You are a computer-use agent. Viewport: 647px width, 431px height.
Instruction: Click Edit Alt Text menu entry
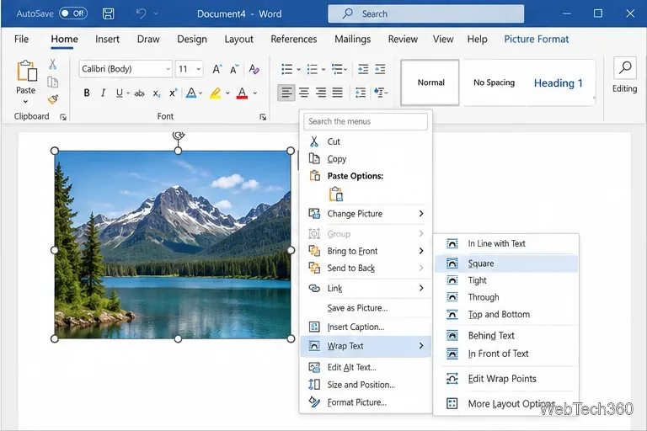click(366, 368)
